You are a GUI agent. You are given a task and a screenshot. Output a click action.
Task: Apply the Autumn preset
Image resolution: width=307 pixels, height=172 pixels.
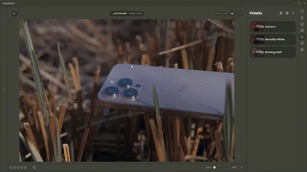(x=272, y=27)
